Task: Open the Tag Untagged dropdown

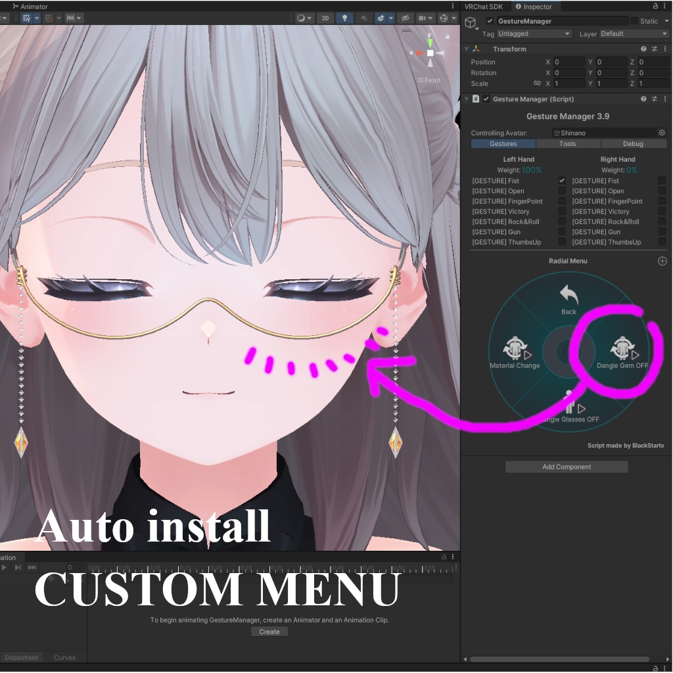Action: click(x=534, y=34)
